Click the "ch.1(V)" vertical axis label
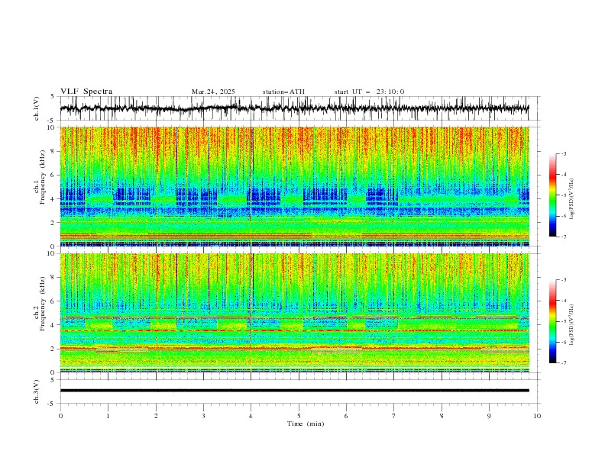605x467 pixels. [x=37, y=108]
